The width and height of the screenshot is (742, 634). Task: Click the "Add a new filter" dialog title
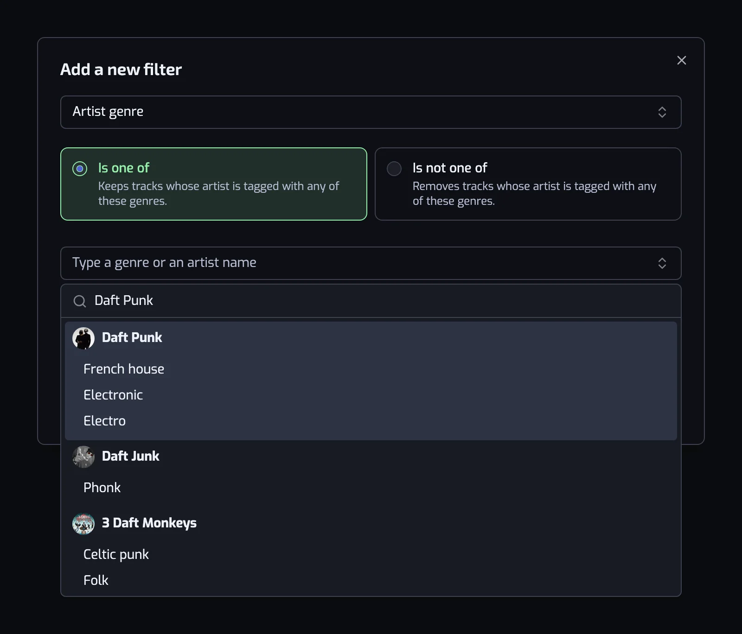tap(121, 70)
